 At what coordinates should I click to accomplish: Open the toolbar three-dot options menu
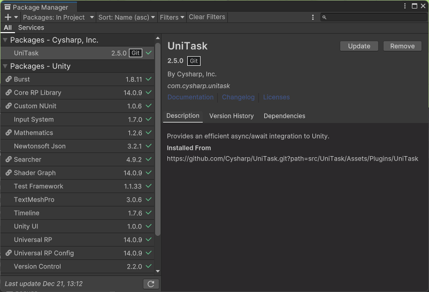pyautogui.click(x=313, y=17)
